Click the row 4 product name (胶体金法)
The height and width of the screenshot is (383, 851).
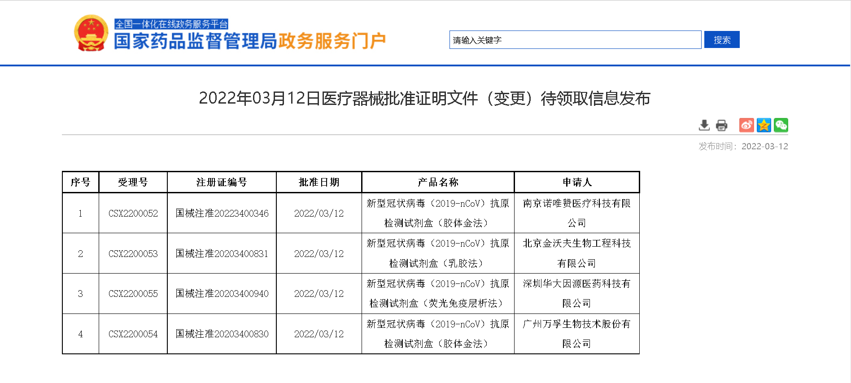438,334
